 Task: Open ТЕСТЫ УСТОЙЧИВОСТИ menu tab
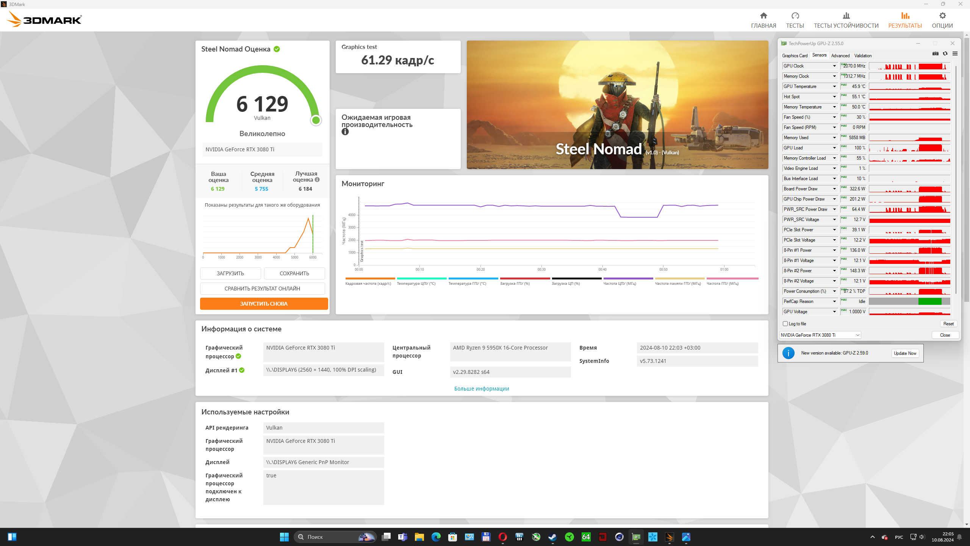[x=846, y=20]
